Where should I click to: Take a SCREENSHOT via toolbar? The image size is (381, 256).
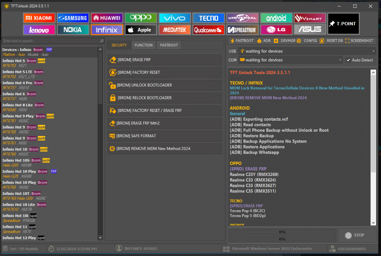(359, 41)
